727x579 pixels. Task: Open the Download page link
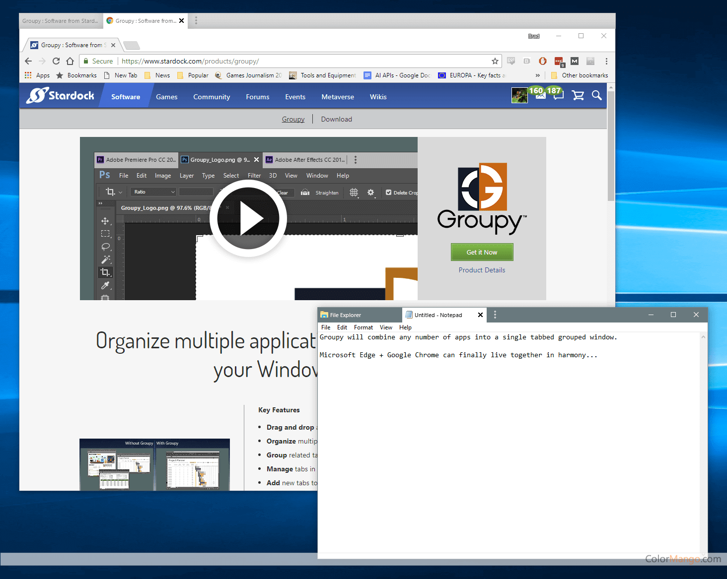click(336, 119)
